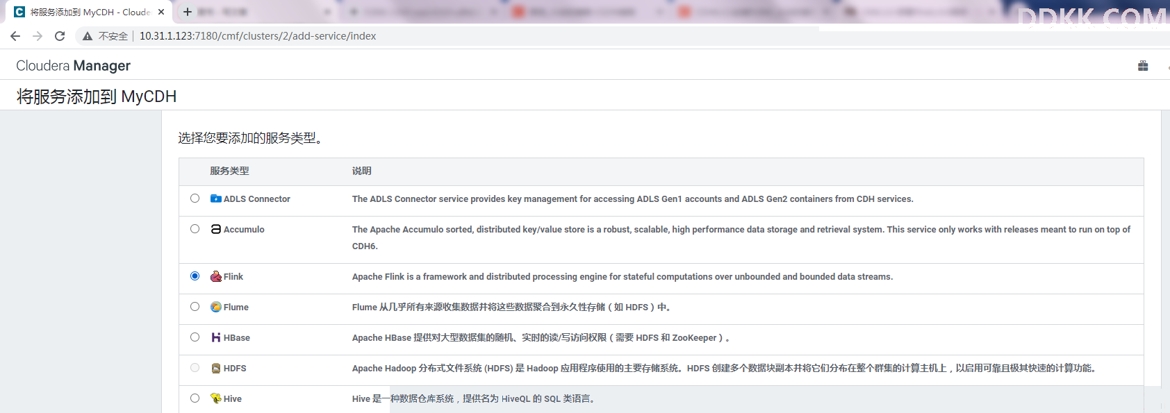
Task: Click the Apache Accumulo key/value store description
Action: coord(741,237)
